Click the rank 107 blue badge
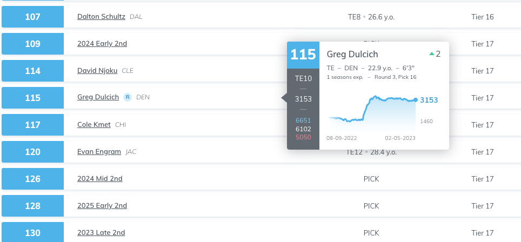 (x=32, y=17)
